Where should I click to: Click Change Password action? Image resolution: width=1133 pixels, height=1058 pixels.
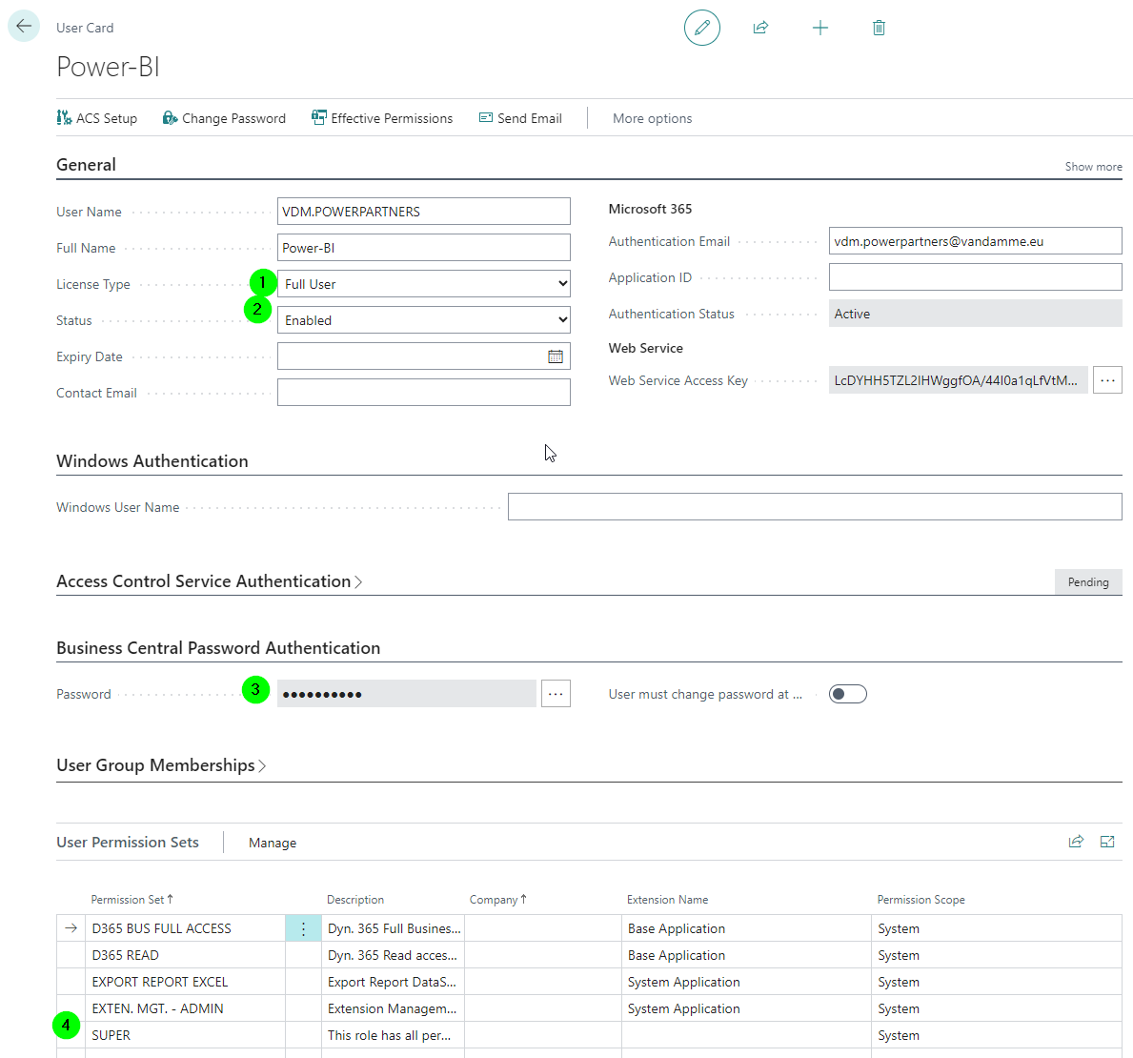click(224, 118)
